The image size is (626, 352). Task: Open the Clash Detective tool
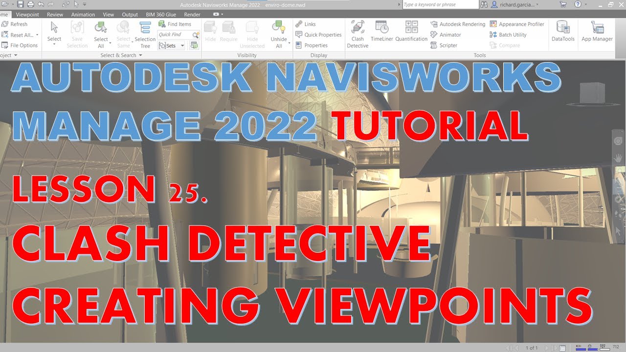(358, 34)
